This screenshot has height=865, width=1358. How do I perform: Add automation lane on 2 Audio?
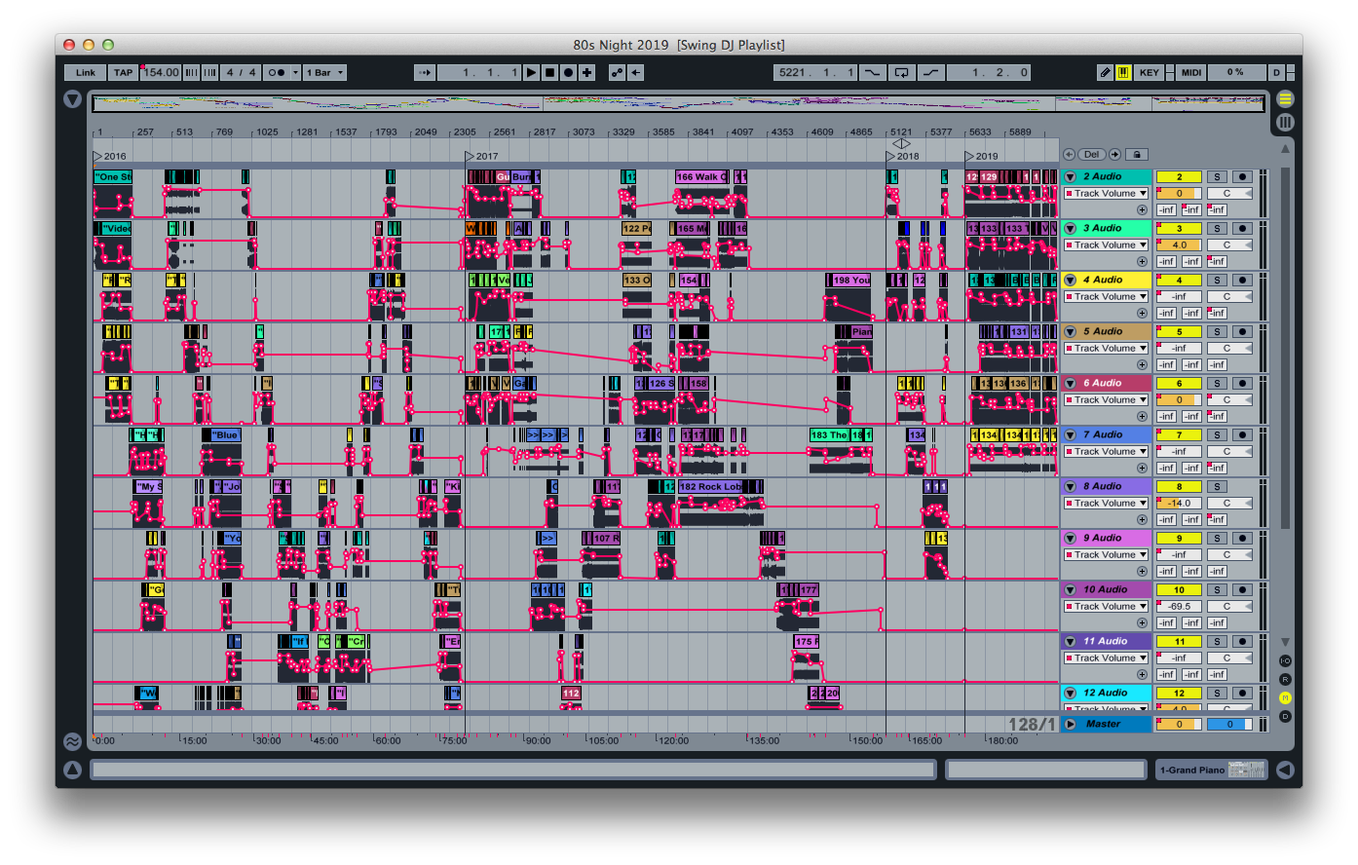coord(1142,209)
